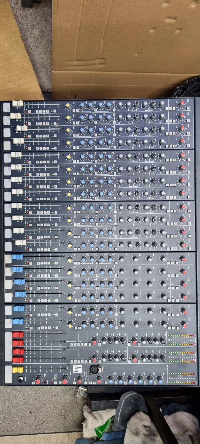Screen dimensions: 200x444
Task: Select the first blue stereo channel fader
Action: (x=17, y=257)
